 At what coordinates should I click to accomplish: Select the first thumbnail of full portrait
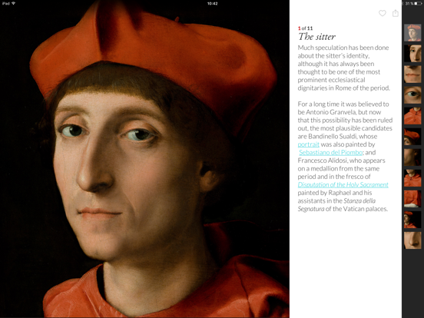coord(412,32)
